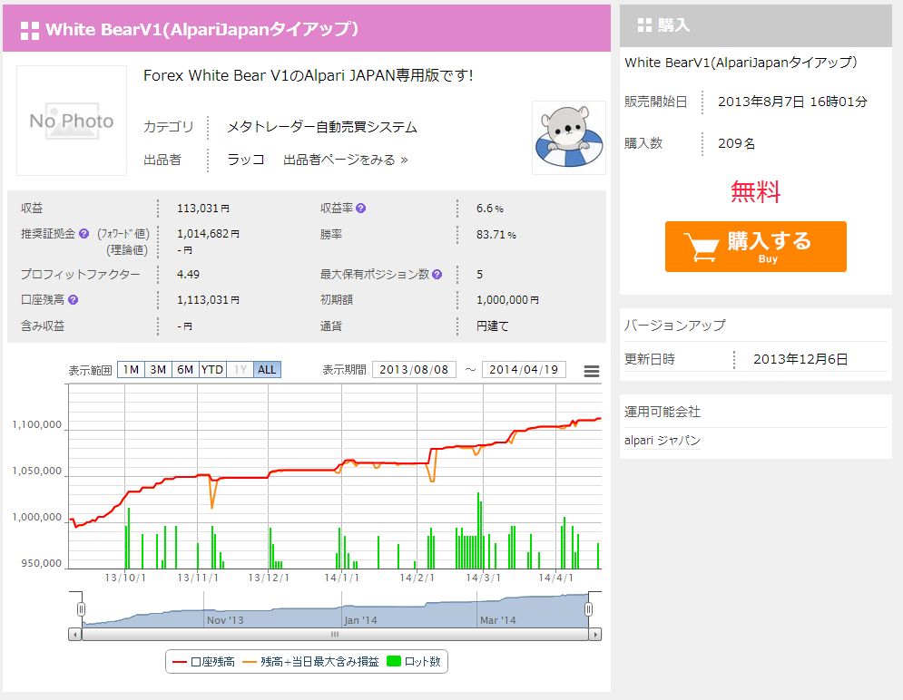This screenshot has height=700, width=903.
Task: Click the grid icon in the 購入 header
Action: 645,24
